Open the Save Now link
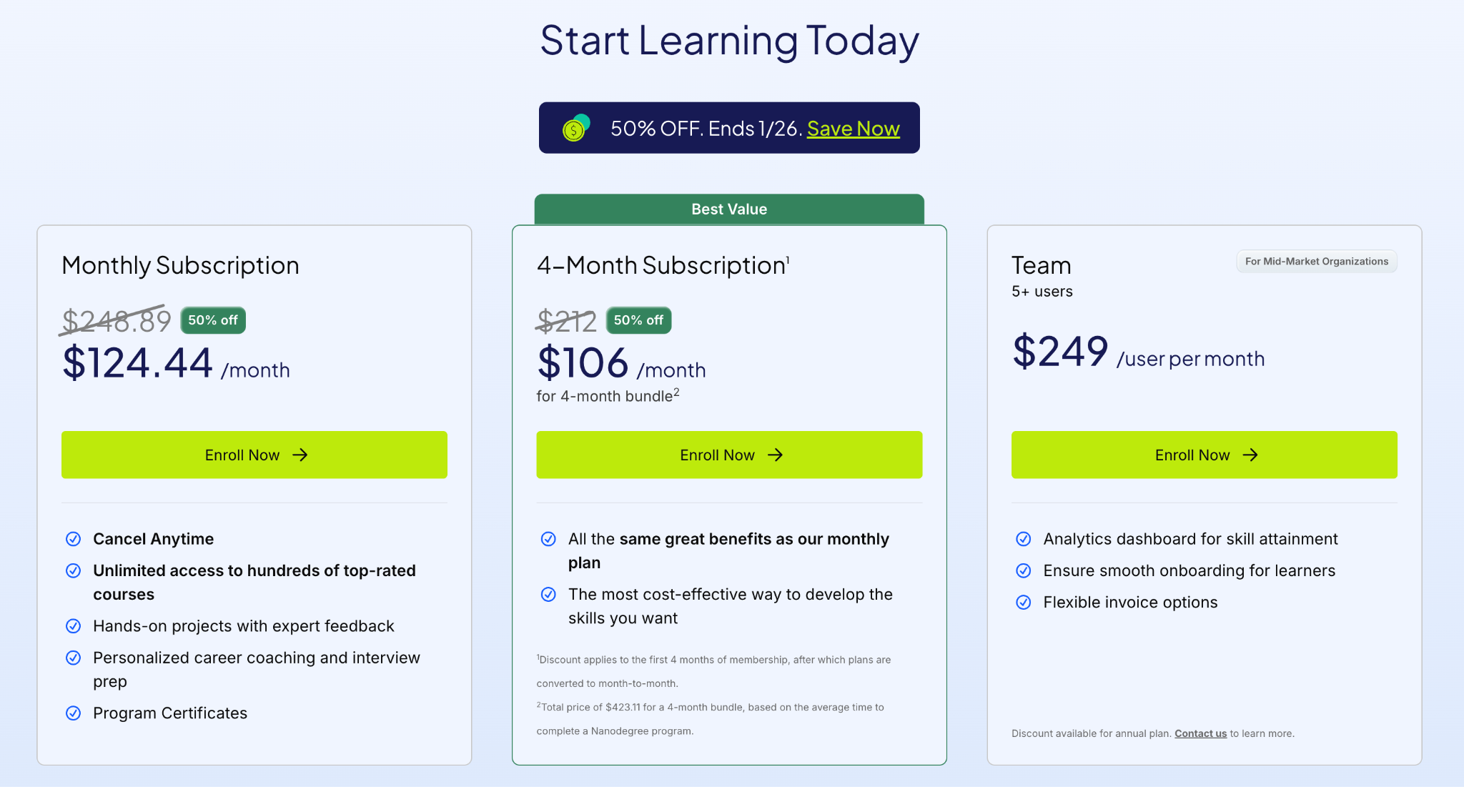The height and width of the screenshot is (787, 1464). point(853,128)
